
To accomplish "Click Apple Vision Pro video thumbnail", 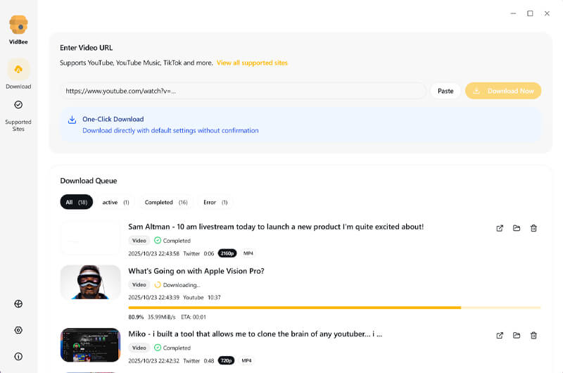I will pos(91,282).
